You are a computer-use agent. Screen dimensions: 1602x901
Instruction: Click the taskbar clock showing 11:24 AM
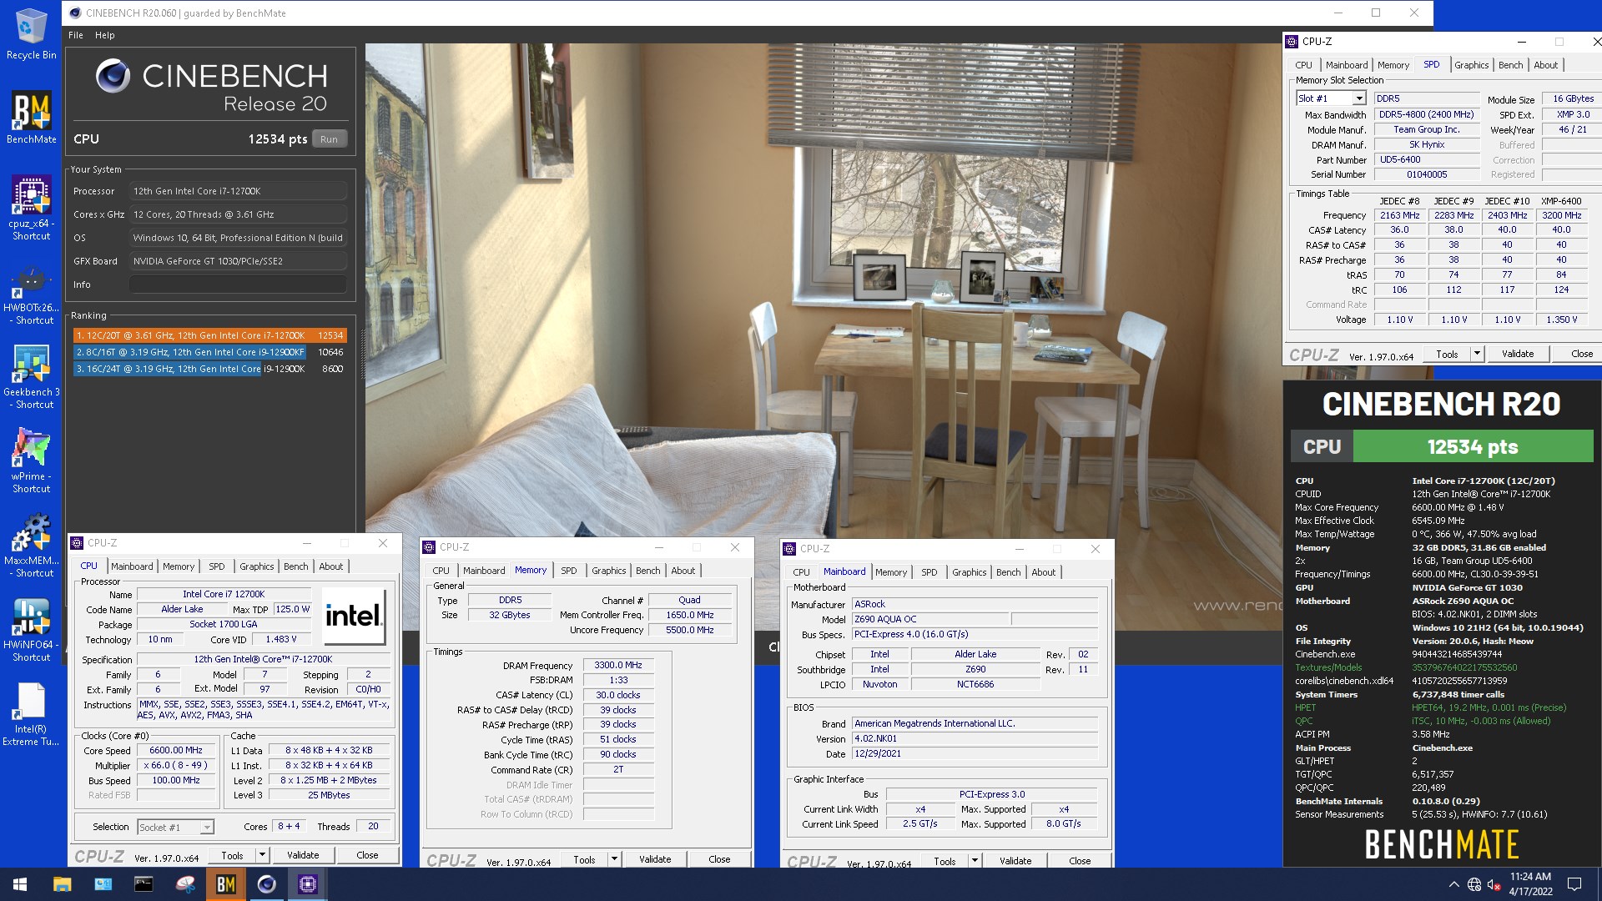pyautogui.click(x=1530, y=884)
